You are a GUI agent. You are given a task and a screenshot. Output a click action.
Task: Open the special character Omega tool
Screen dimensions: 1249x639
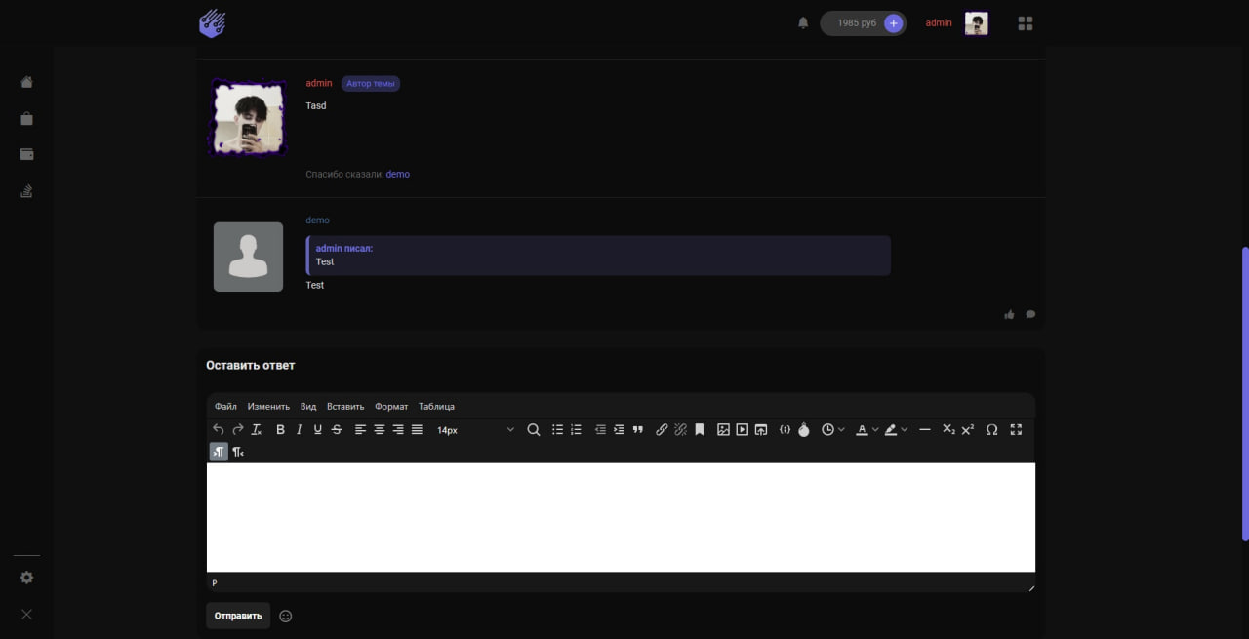991,430
